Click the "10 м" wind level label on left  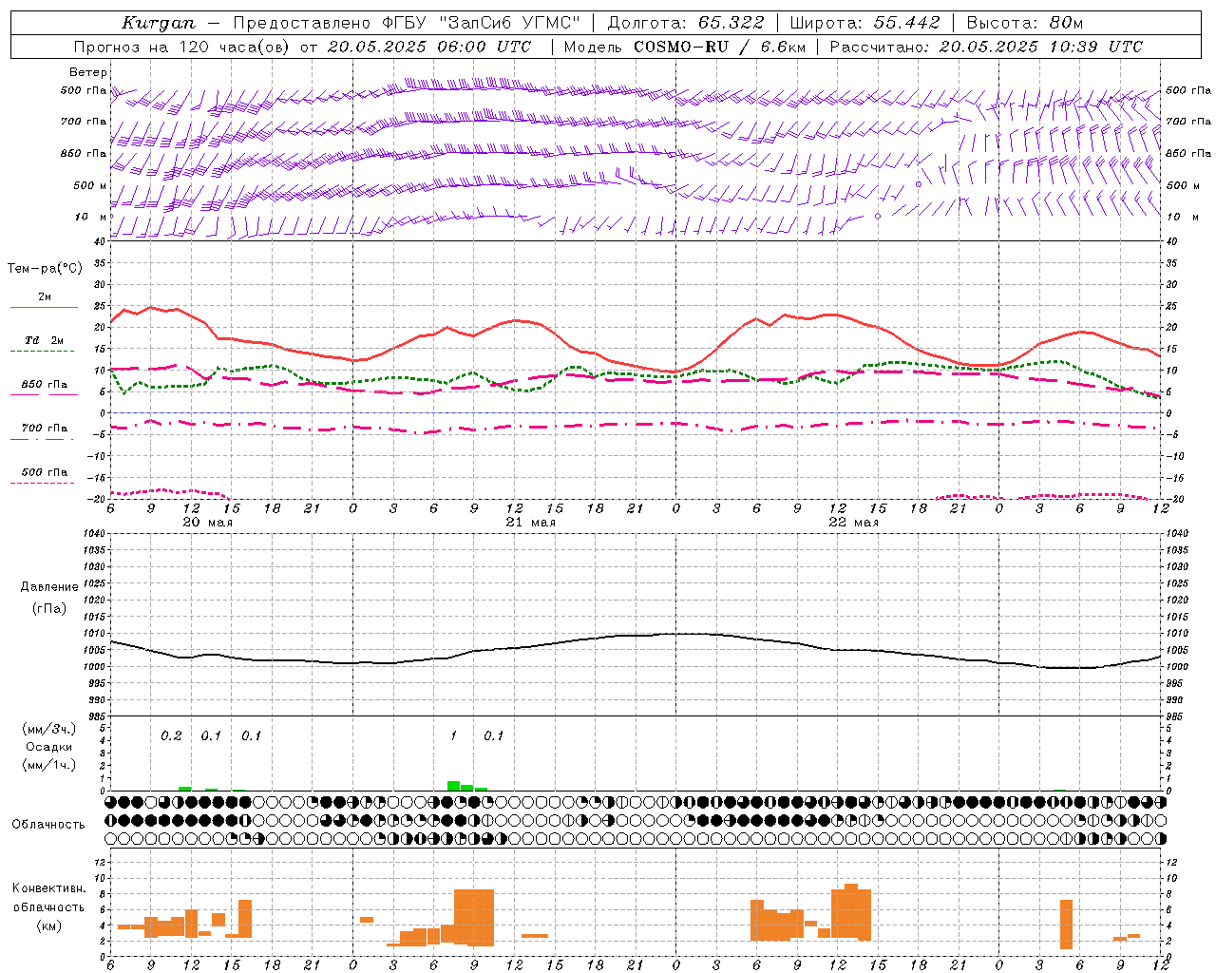[91, 217]
